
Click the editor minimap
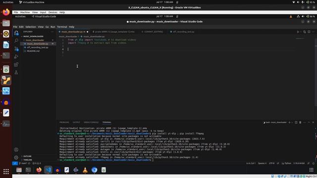coord(300,39)
